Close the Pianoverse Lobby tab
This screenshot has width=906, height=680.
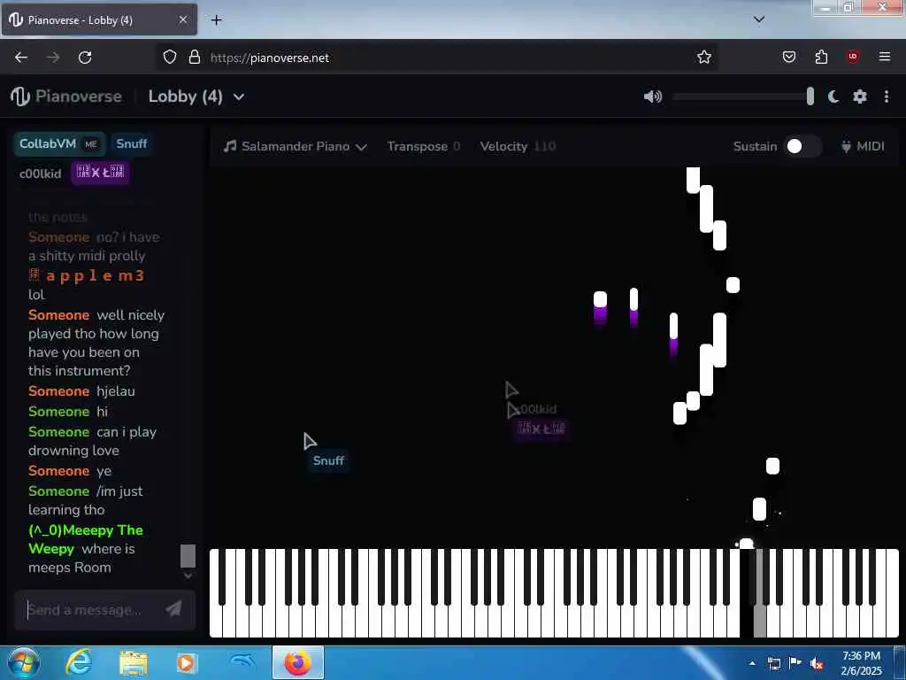pos(182,19)
